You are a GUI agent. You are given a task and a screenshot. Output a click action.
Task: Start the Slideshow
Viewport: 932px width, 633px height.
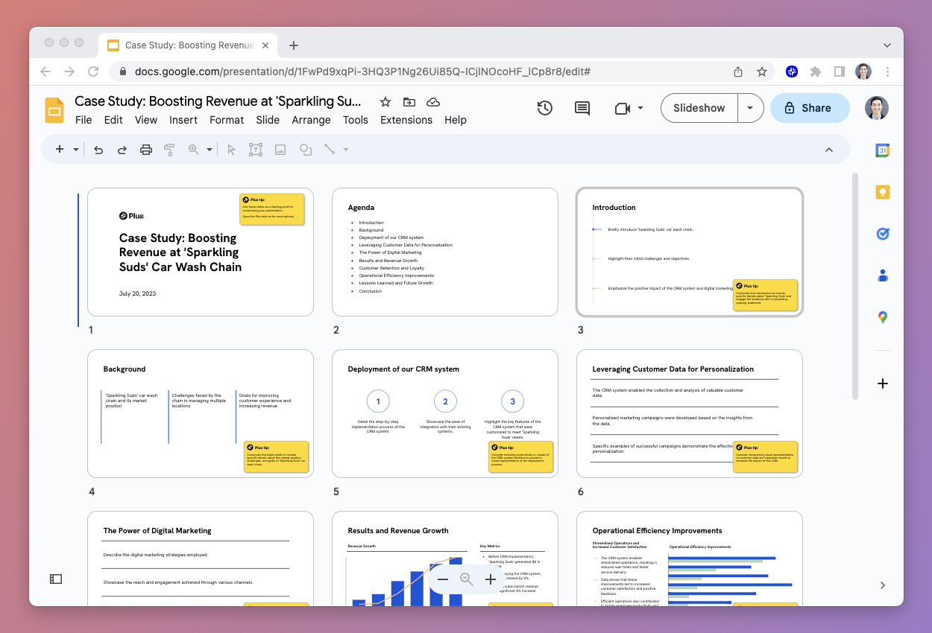tap(699, 107)
